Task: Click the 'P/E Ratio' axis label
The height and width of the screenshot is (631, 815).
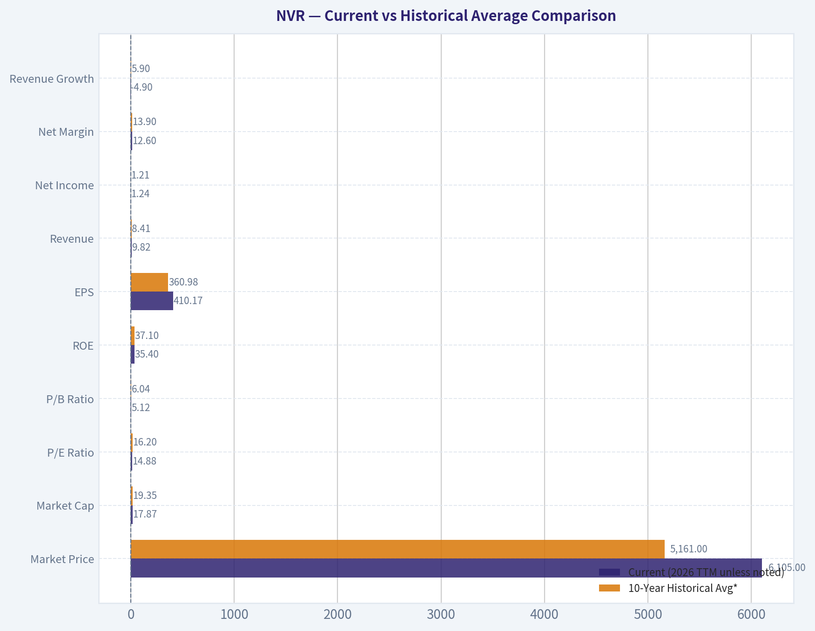Action: [71, 453]
